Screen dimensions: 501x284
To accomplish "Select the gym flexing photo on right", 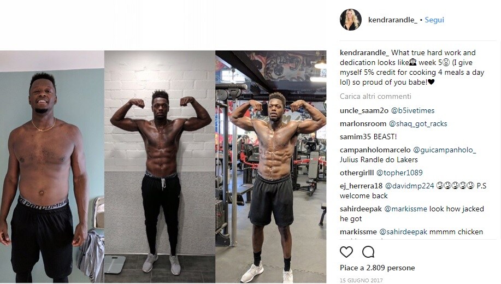I will 271,167.
